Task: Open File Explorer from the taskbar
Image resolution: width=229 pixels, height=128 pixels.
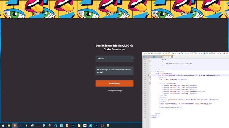Action: click(9, 126)
